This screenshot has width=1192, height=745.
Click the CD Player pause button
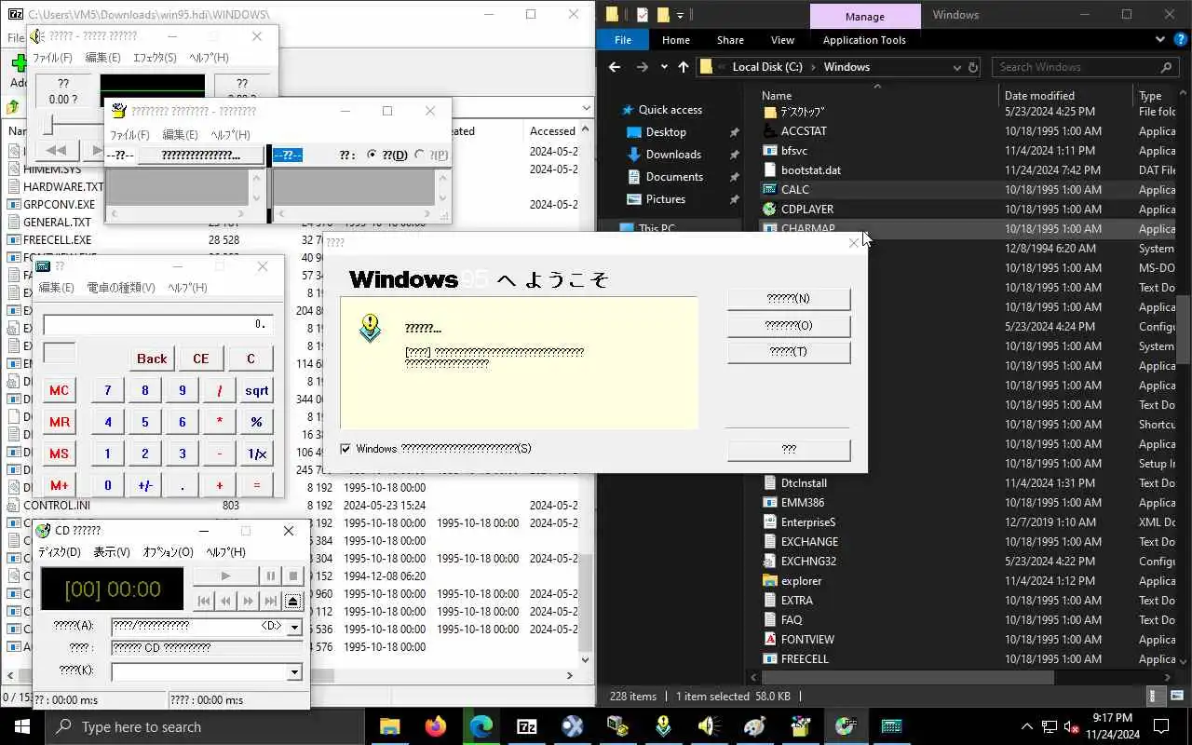coord(270,576)
